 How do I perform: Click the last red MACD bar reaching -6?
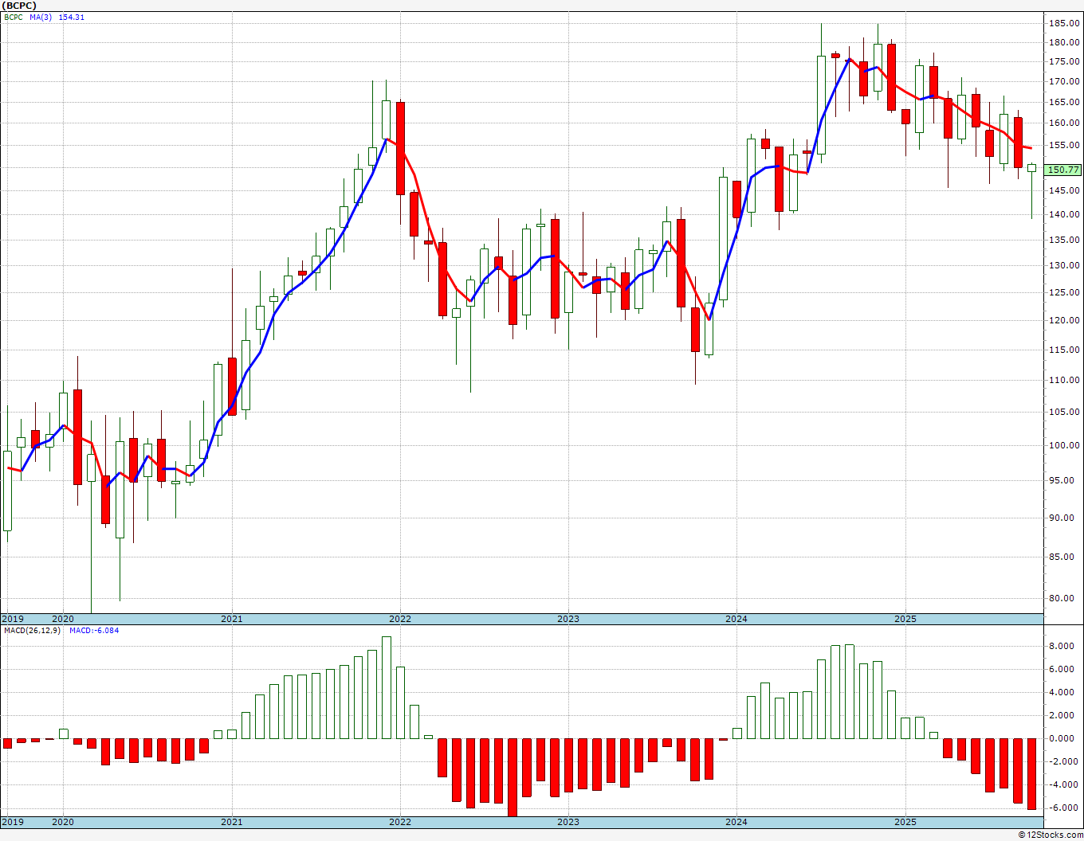(x=1032, y=774)
